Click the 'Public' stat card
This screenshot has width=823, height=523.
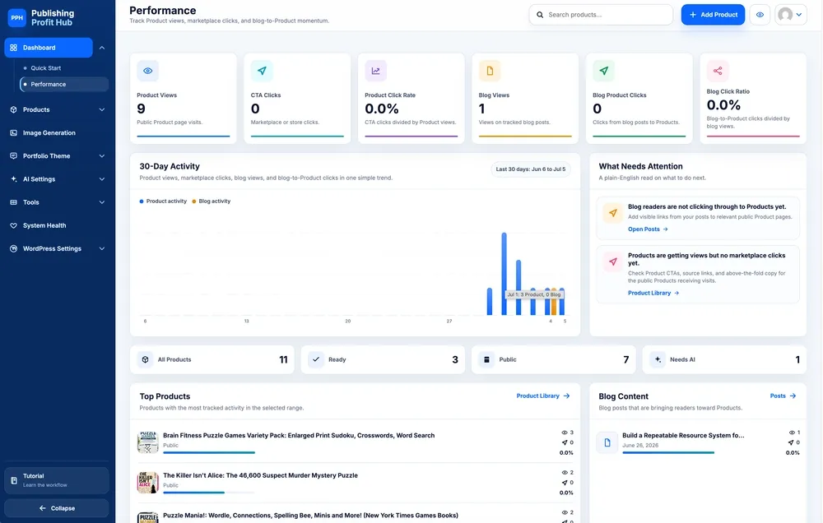554,359
